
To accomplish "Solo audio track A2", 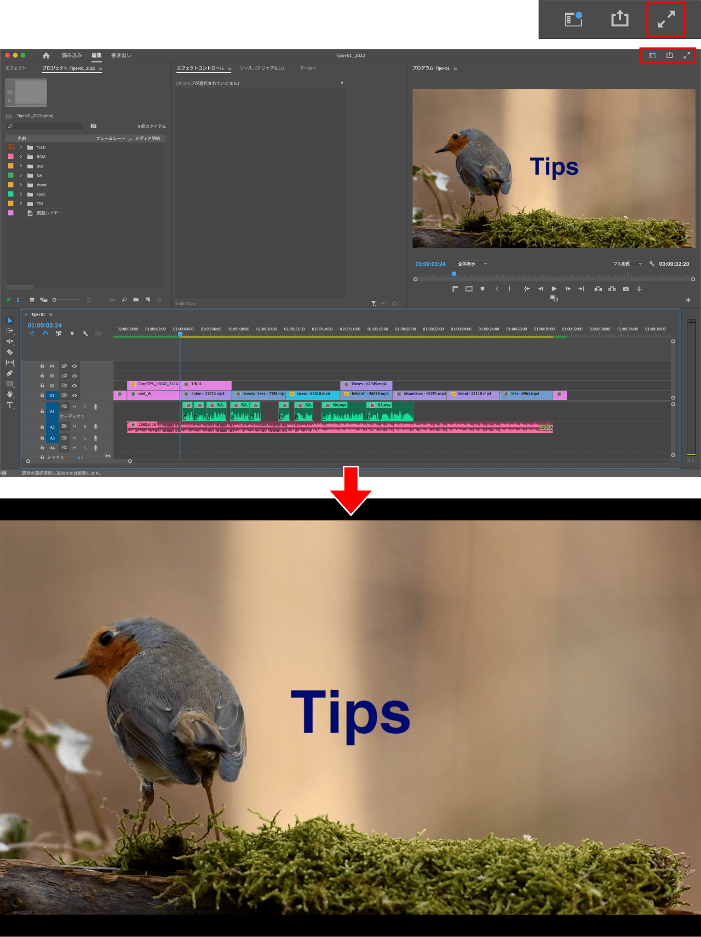I will click(85, 426).
